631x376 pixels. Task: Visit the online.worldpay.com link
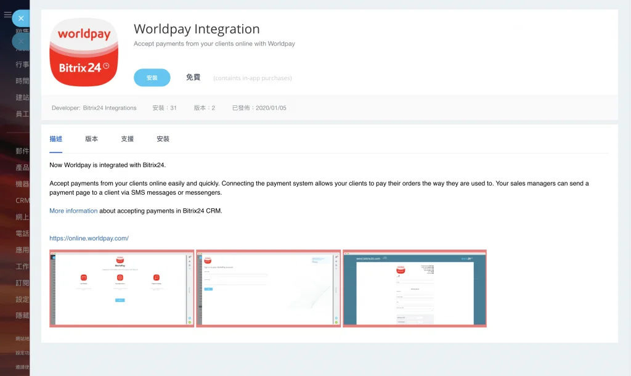[x=89, y=238]
